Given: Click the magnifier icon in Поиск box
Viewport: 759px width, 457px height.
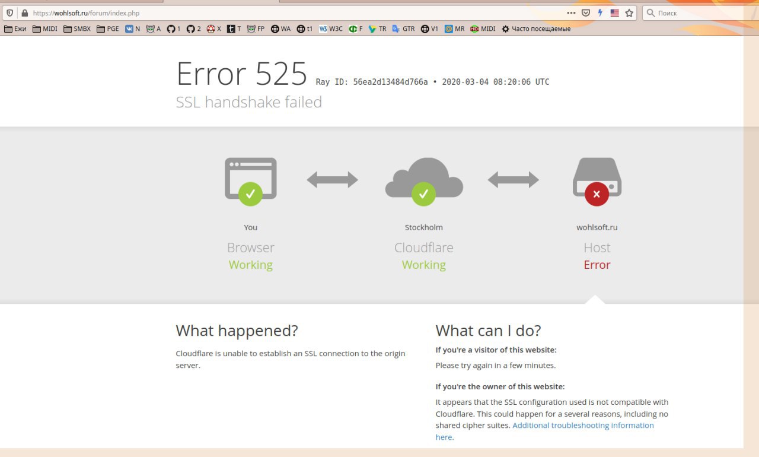Looking at the screenshot, I should tap(650, 12).
